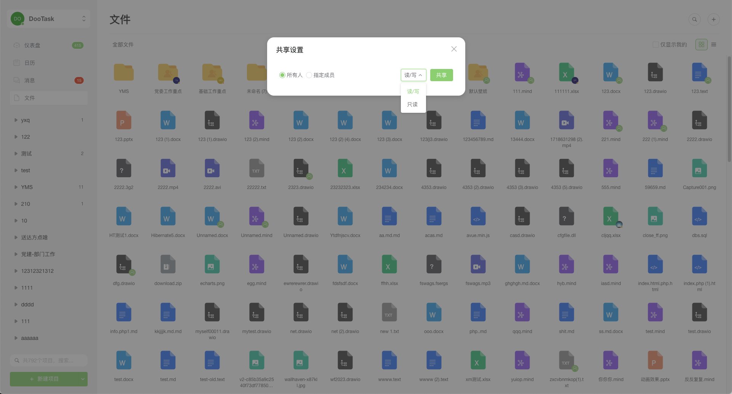
Task: Open the YMS folder icon
Action: tap(123, 73)
